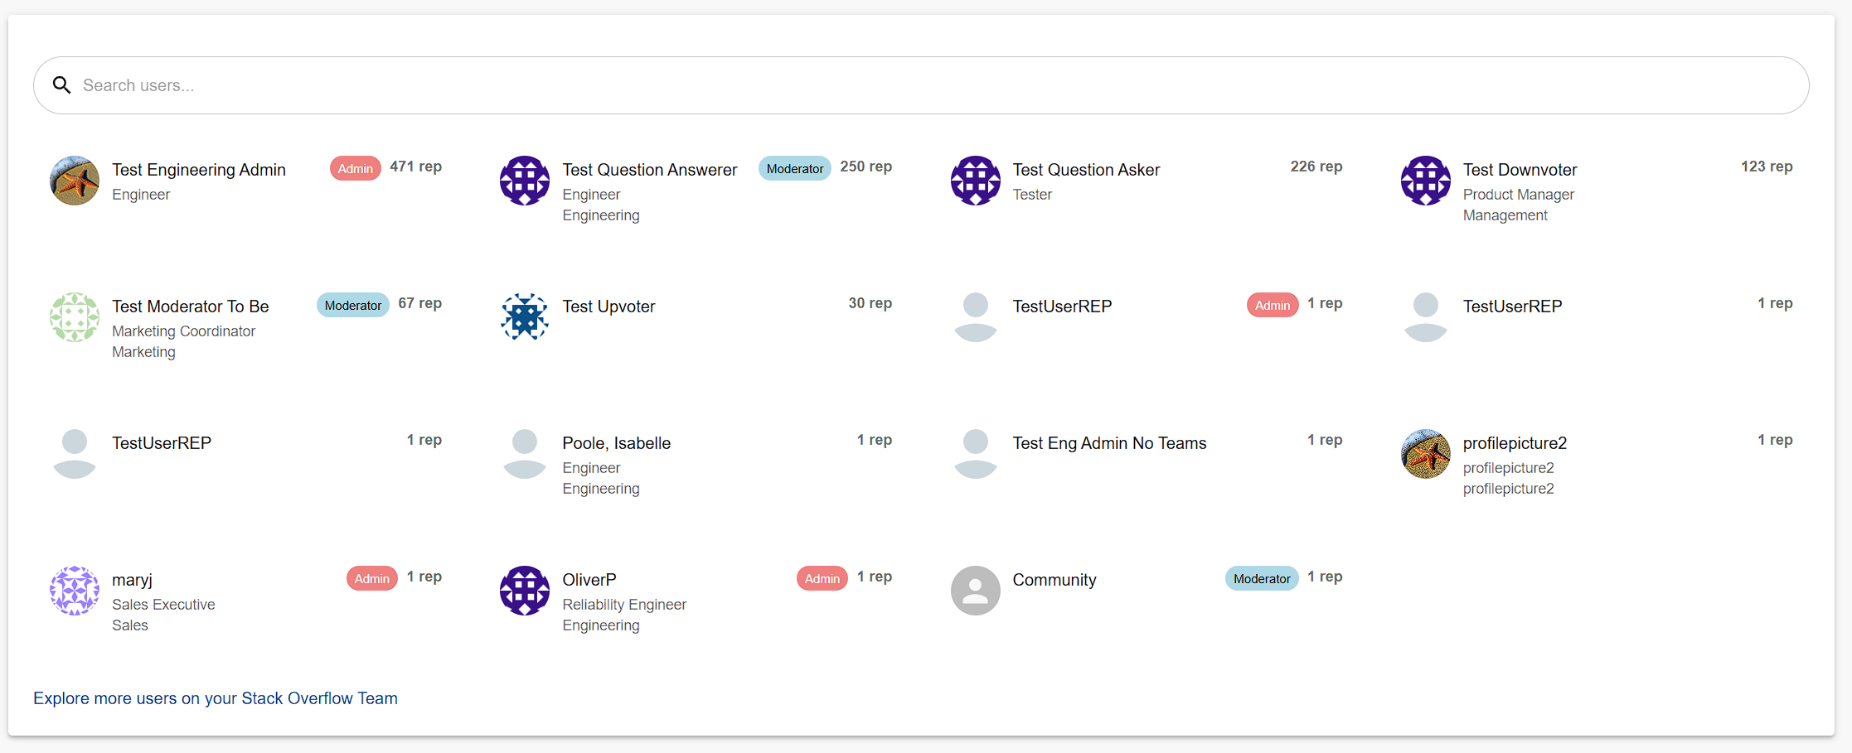This screenshot has width=1852, height=753.
Task: Click maryj's purple avatar
Action: 75,591
